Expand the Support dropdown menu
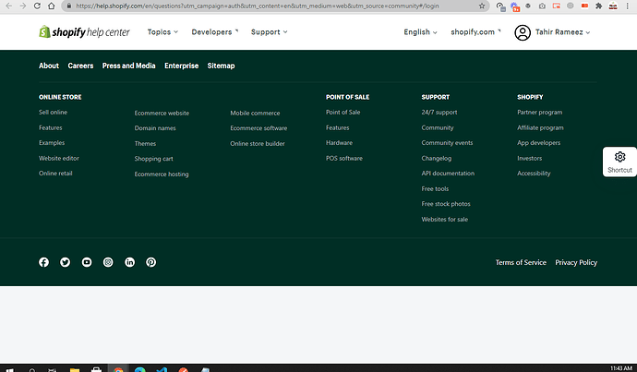 (x=269, y=31)
